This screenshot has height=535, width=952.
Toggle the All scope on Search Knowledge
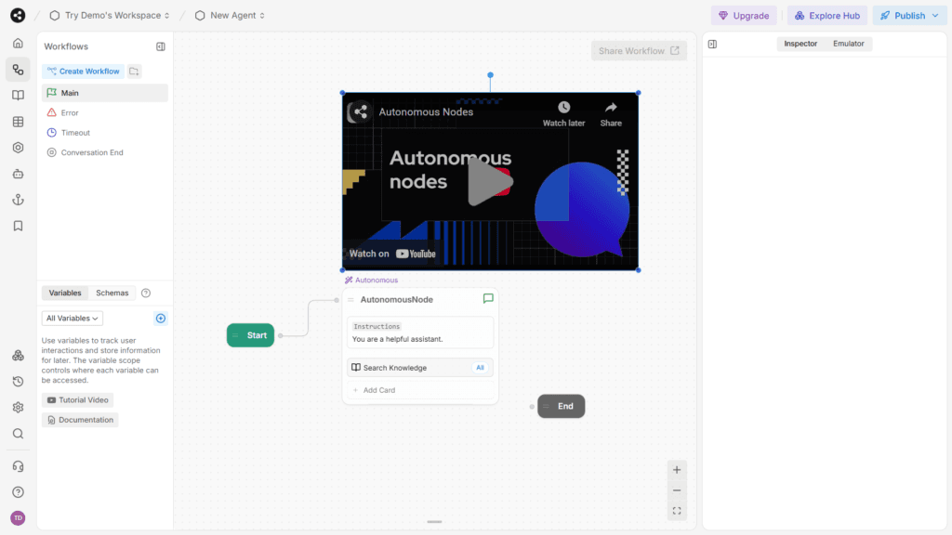click(481, 368)
